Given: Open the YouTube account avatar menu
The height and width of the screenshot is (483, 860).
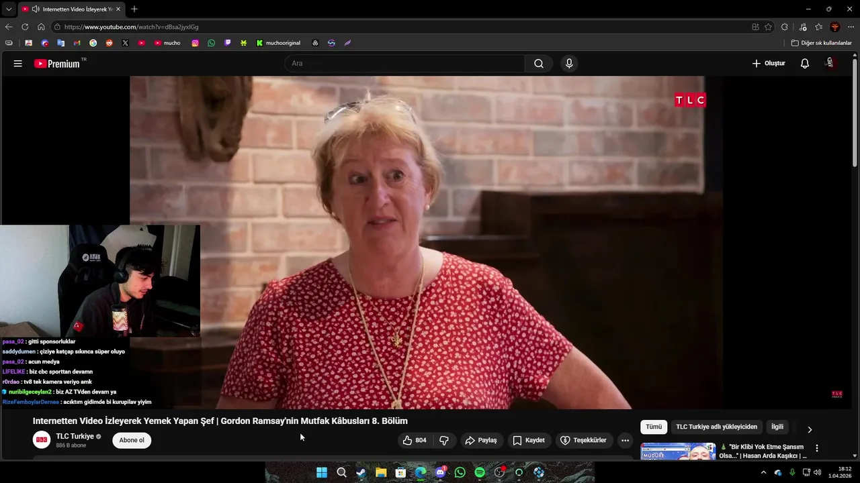Looking at the screenshot, I should coord(830,63).
